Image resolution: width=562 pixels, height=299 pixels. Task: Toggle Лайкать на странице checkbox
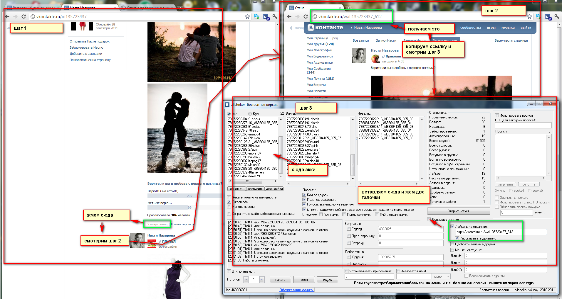[452, 227]
